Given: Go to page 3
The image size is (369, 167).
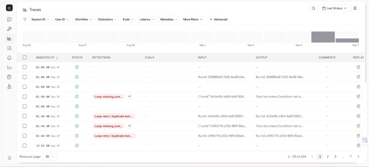Looking at the screenshot, I should [335, 156].
